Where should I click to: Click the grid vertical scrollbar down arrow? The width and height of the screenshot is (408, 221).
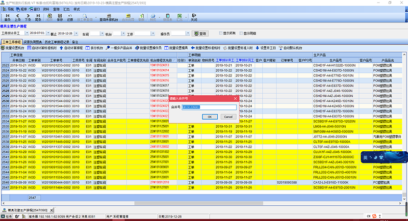pyautogui.click(x=404, y=199)
